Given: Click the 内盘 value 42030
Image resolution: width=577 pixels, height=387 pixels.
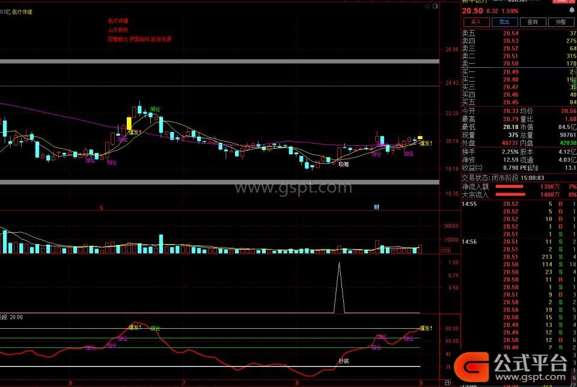Looking at the screenshot, I should click(568, 143).
